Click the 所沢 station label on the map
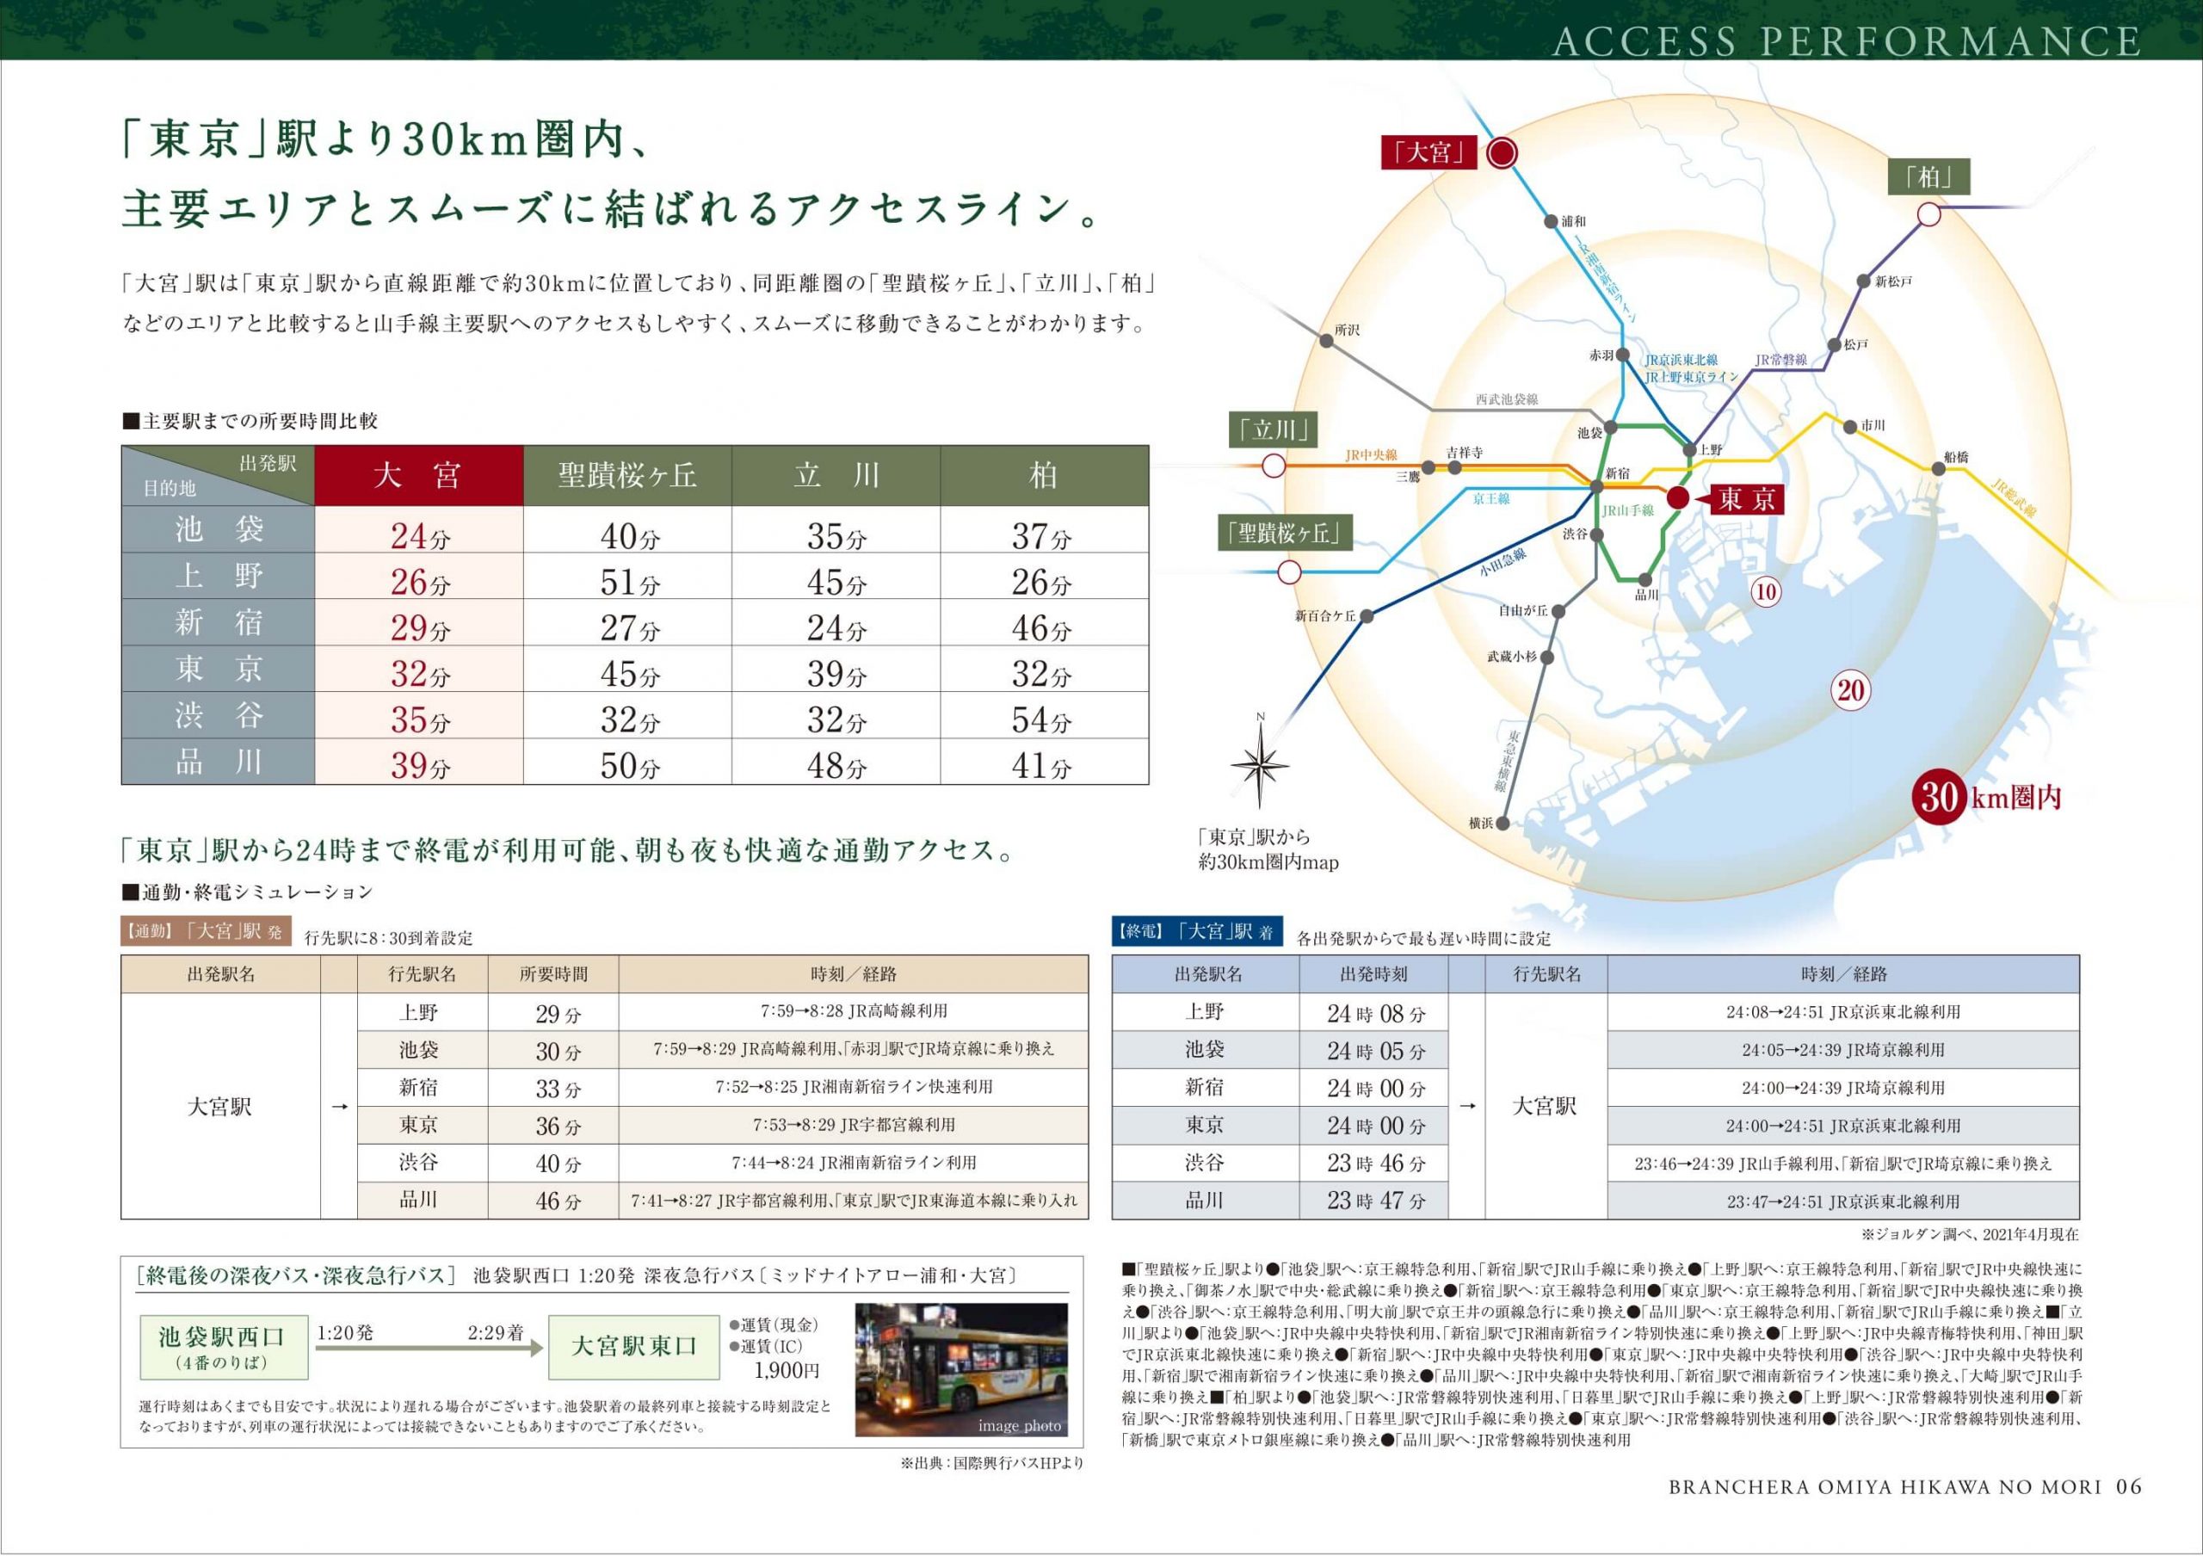Viewport: 2203px width, 1556px height. click(1346, 329)
